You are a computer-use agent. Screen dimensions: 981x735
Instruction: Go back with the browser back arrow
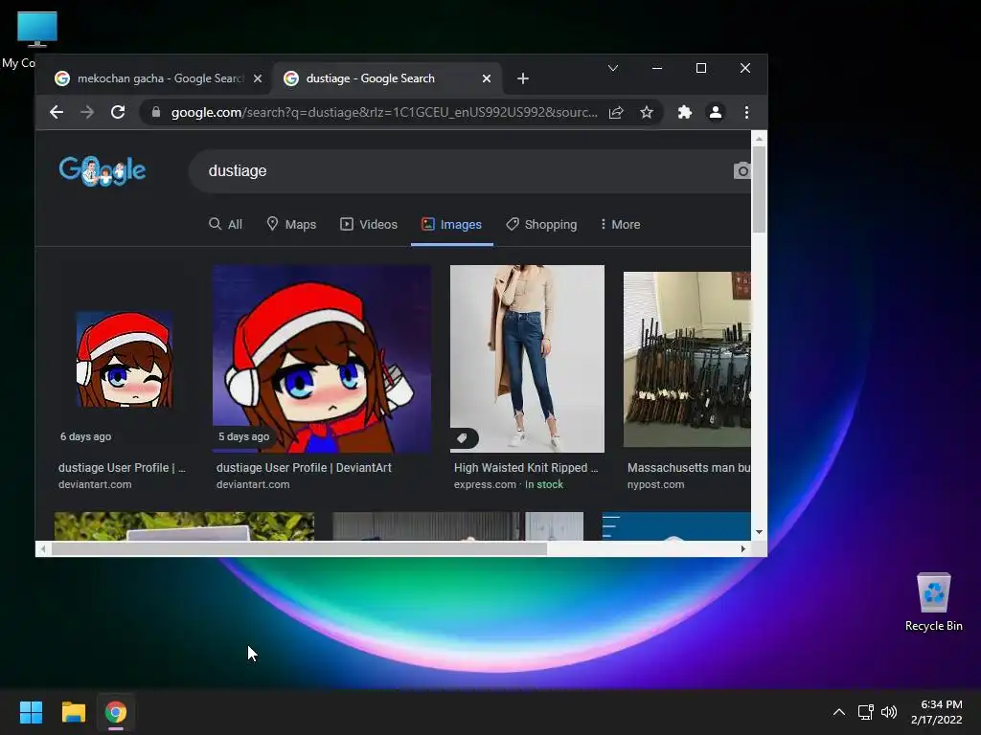pos(57,113)
